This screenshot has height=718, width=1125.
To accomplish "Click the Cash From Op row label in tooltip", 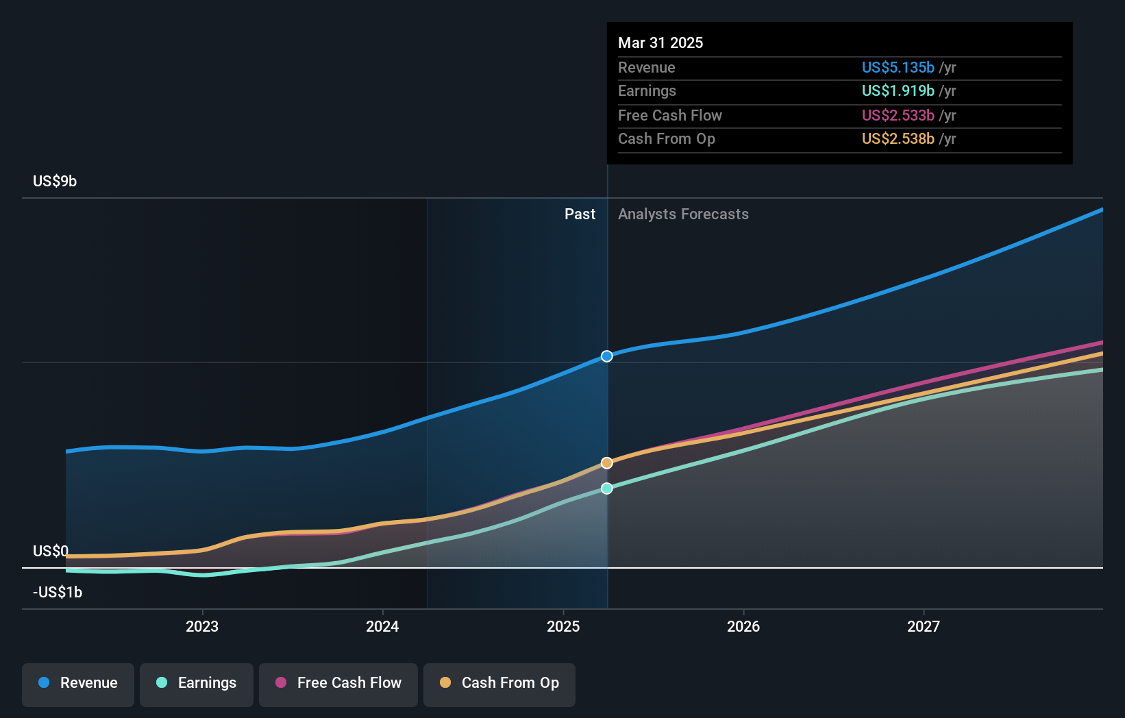I will 667,138.
